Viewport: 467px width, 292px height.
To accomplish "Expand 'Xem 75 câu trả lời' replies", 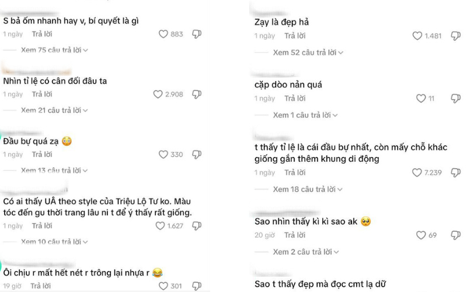I will tap(54, 50).
